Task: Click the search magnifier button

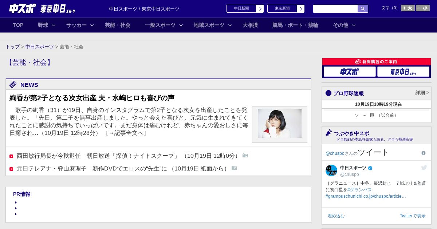Action: pos(363,9)
